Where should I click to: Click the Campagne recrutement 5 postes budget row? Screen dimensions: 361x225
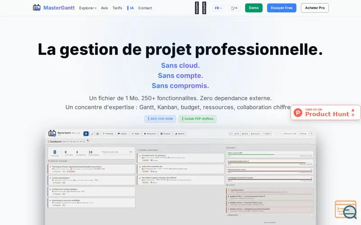[x=270, y=179]
